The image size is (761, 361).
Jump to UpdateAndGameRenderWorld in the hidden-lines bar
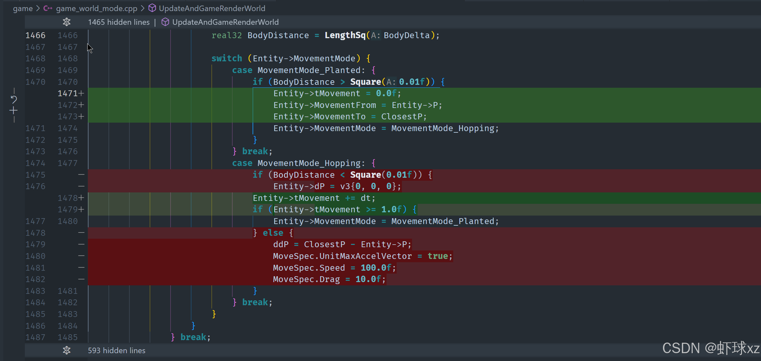coord(225,22)
